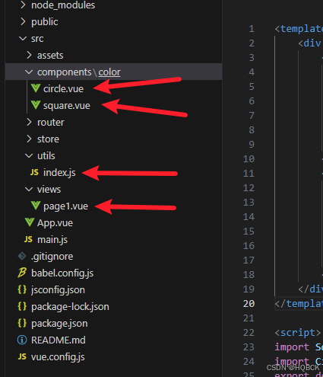323x377 pixels.
Task: Click the braces icon beside package-lock.json
Action: point(22,306)
